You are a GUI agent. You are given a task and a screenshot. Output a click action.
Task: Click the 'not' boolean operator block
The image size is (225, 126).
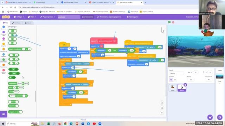(x=12, y=78)
